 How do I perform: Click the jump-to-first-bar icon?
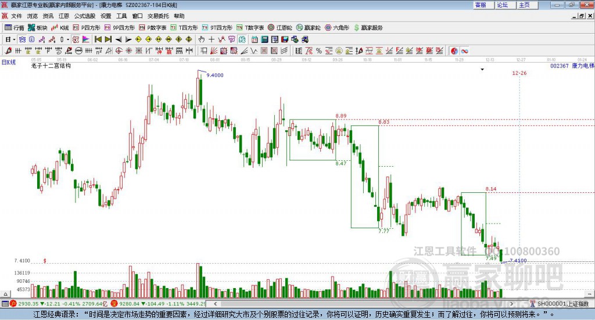pyautogui.click(x=98, y=39)
